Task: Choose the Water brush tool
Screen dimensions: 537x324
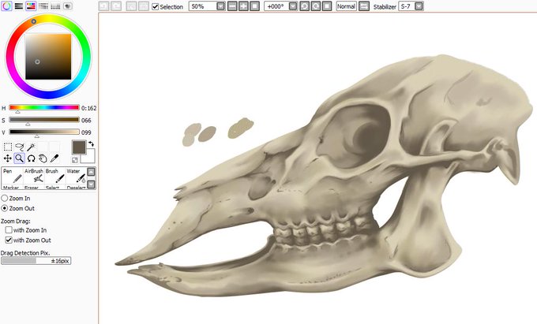Action: [x=76, y=176]
